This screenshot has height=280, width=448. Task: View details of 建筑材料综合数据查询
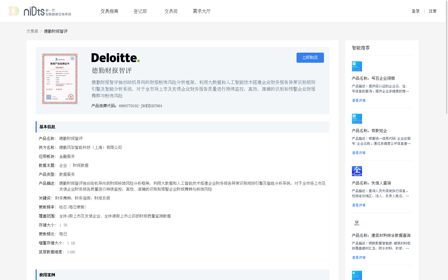[359, 258]
